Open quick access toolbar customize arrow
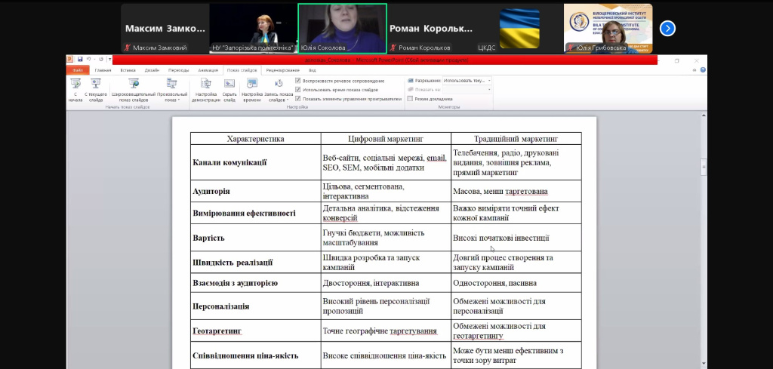The image size is (773, 369). coord(109,60)
